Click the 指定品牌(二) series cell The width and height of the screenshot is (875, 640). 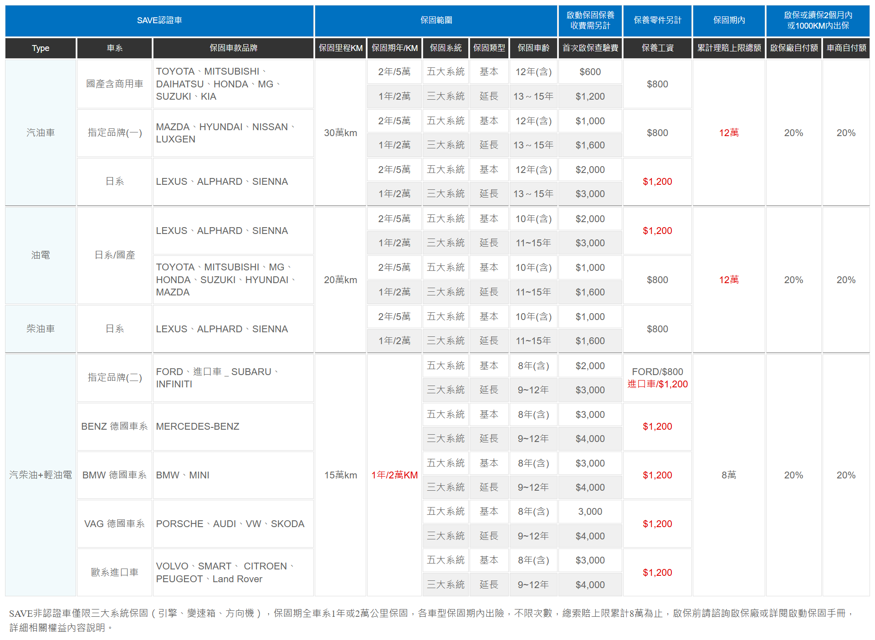[x=114, y=378]
